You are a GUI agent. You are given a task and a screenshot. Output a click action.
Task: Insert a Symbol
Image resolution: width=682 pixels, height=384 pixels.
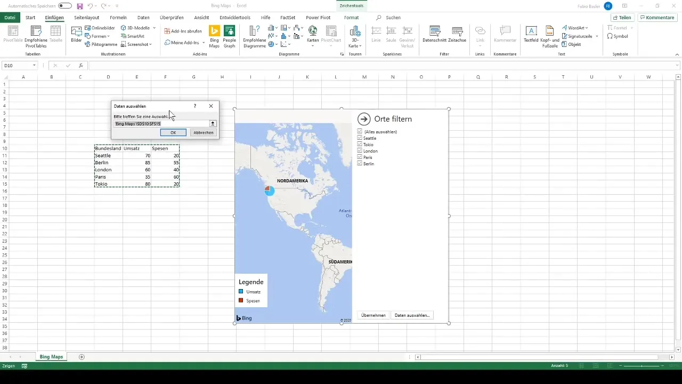tap(617, 36)
